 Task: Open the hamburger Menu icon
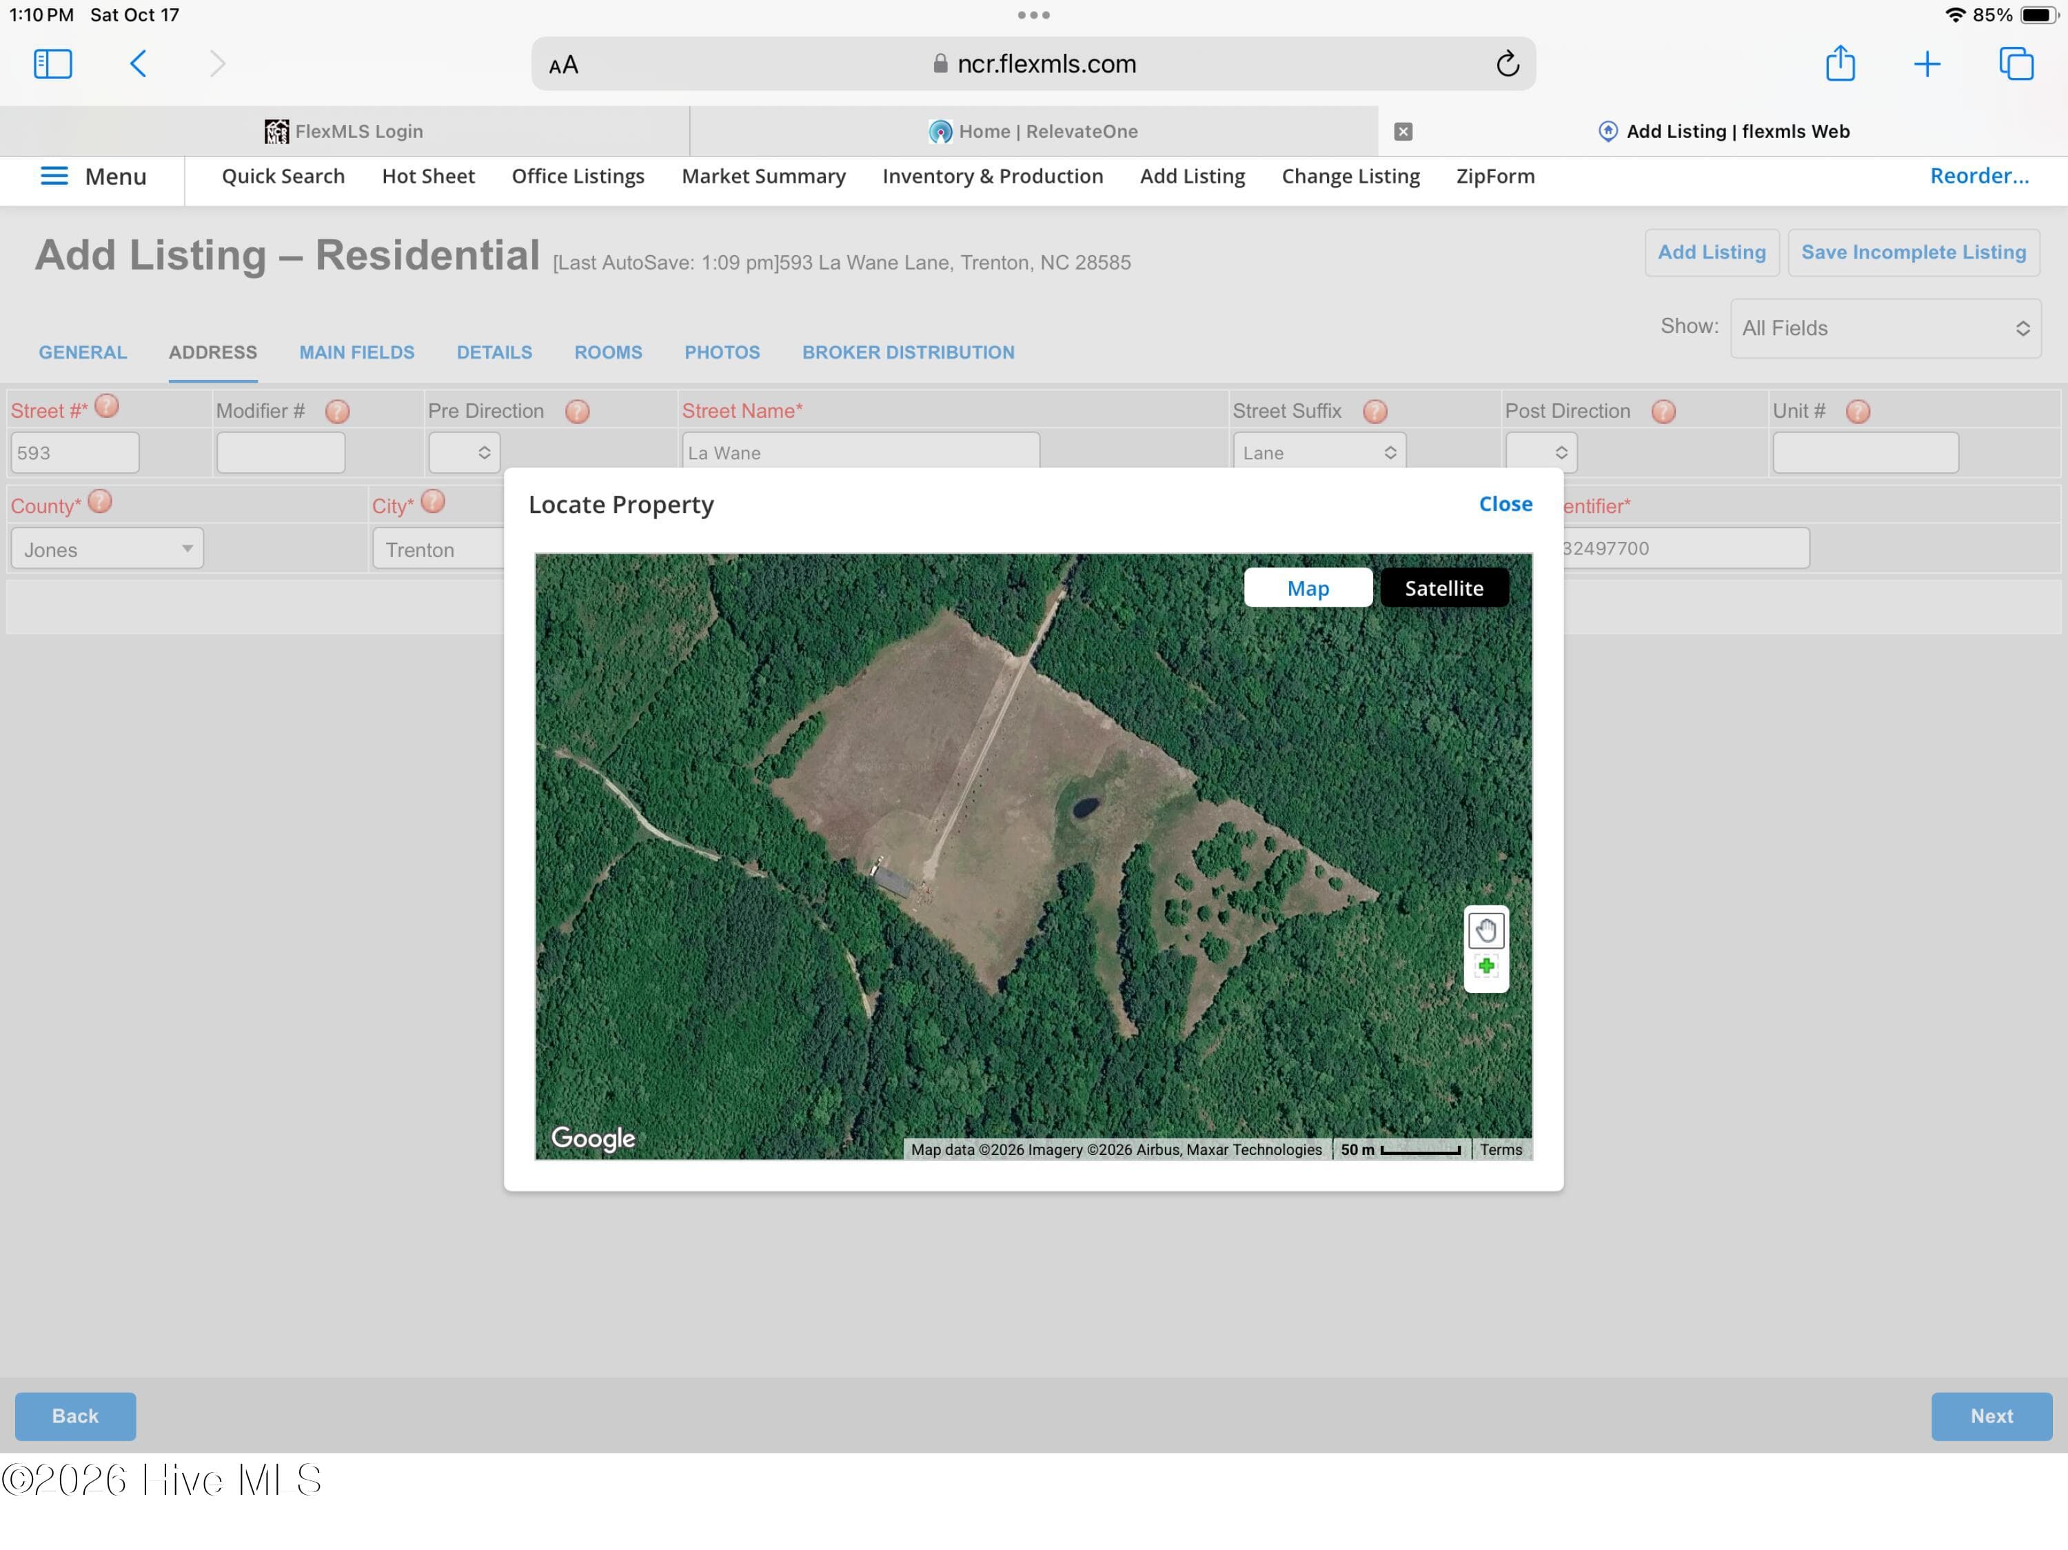tap(54, 176)
